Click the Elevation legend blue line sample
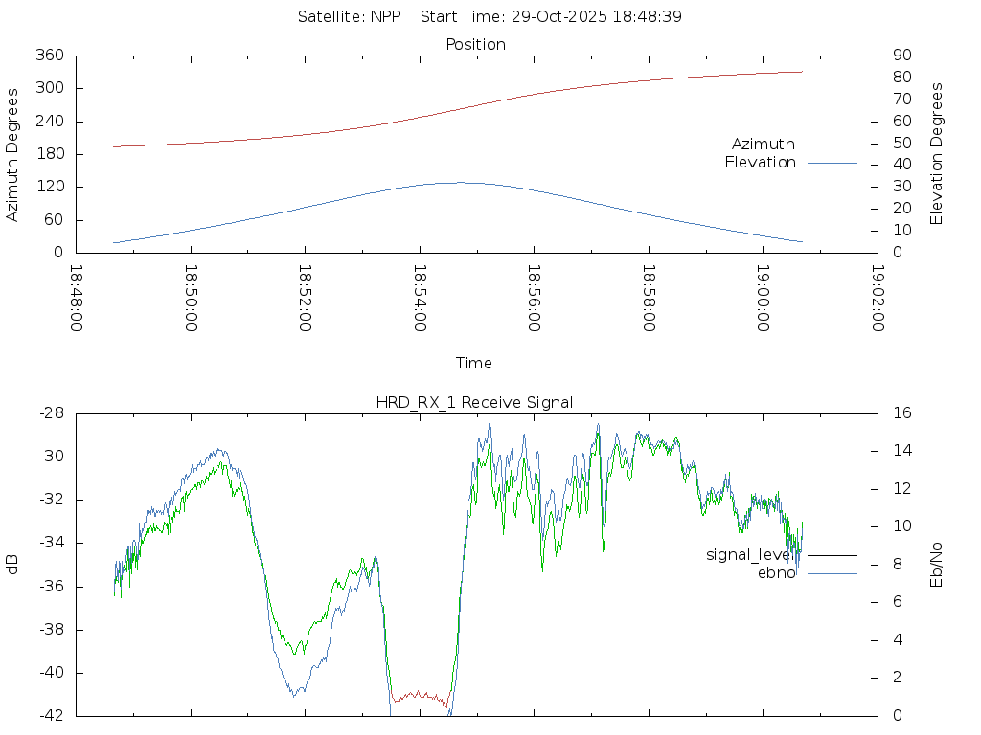The width and height of the screenshot is (981, 735). (832, 163)
